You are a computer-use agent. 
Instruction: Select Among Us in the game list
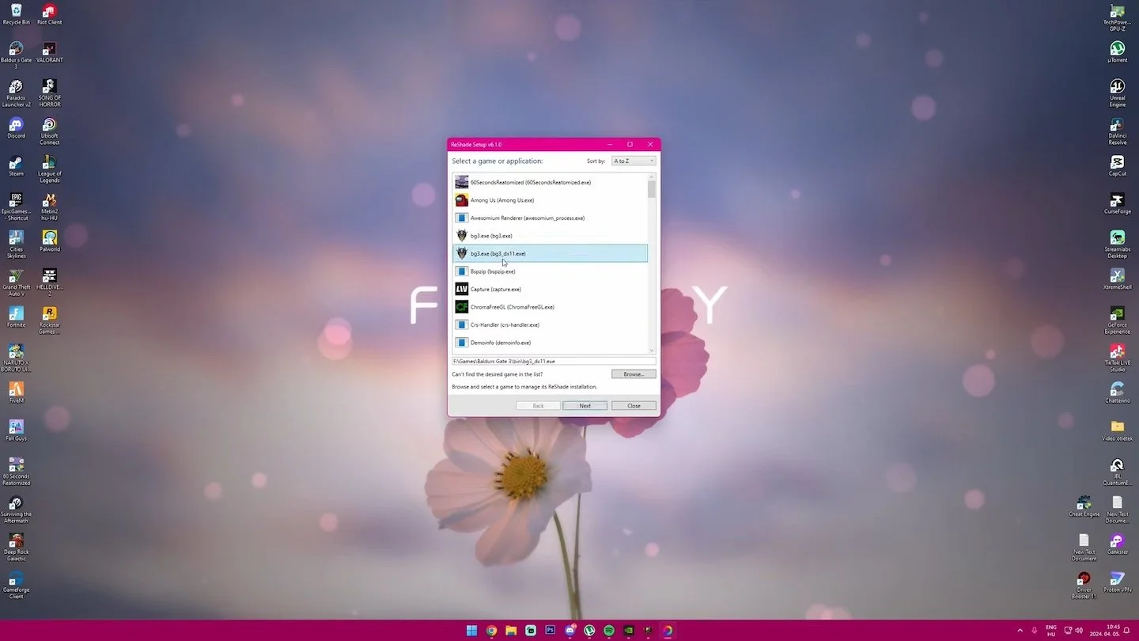pyautogui.click(x=550, y=200)
